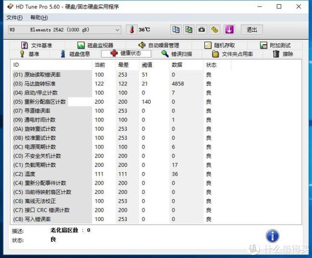Switch to the 擦除 tab
The image size is (312, 258).
point(283,54)
